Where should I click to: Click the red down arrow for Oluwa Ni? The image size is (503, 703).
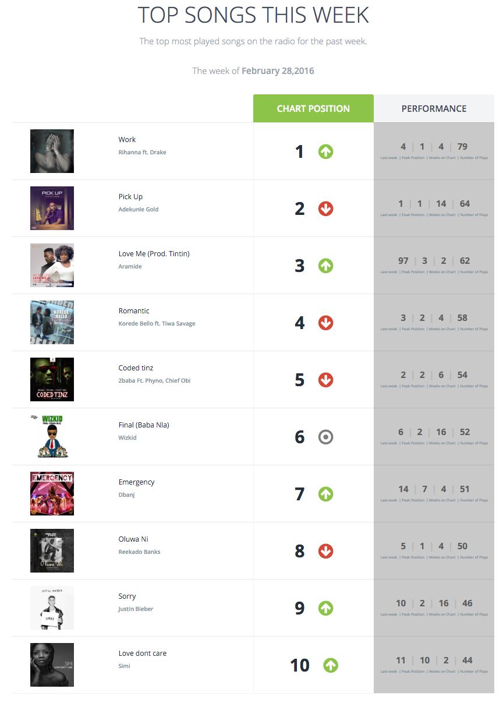(325, 552)
